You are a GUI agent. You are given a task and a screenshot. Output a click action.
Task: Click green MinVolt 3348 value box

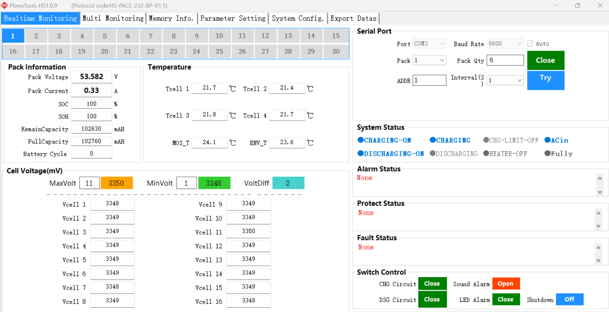point(214,183)
